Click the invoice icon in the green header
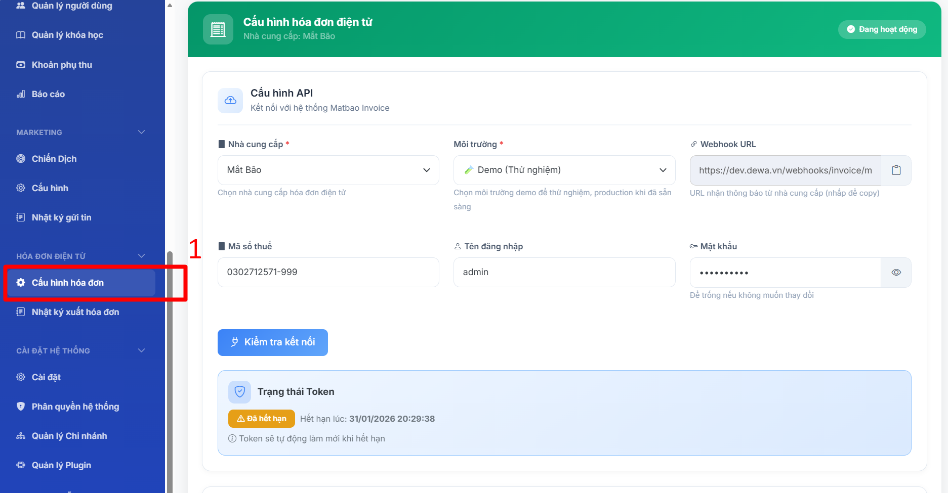Image resolution: width=948 pixels, height=493 pixels. (x=218, y=29)
